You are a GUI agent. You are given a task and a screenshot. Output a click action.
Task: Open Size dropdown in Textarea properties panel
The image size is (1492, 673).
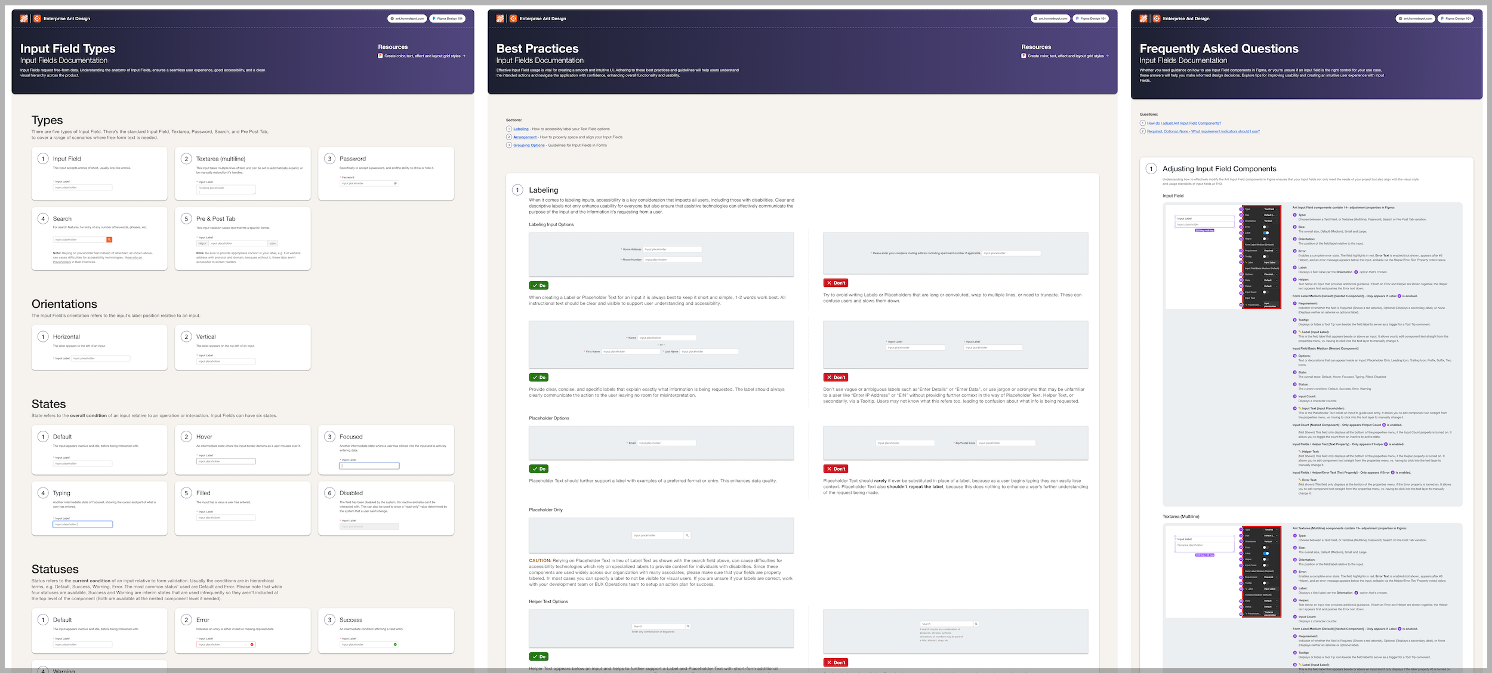(x=1271, y=536)
